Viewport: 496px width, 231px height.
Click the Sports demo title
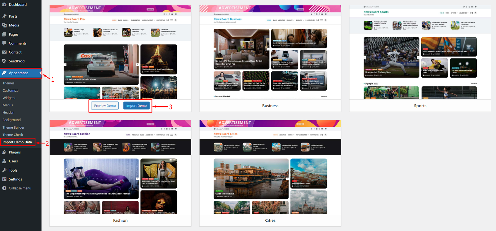(420, 106)
